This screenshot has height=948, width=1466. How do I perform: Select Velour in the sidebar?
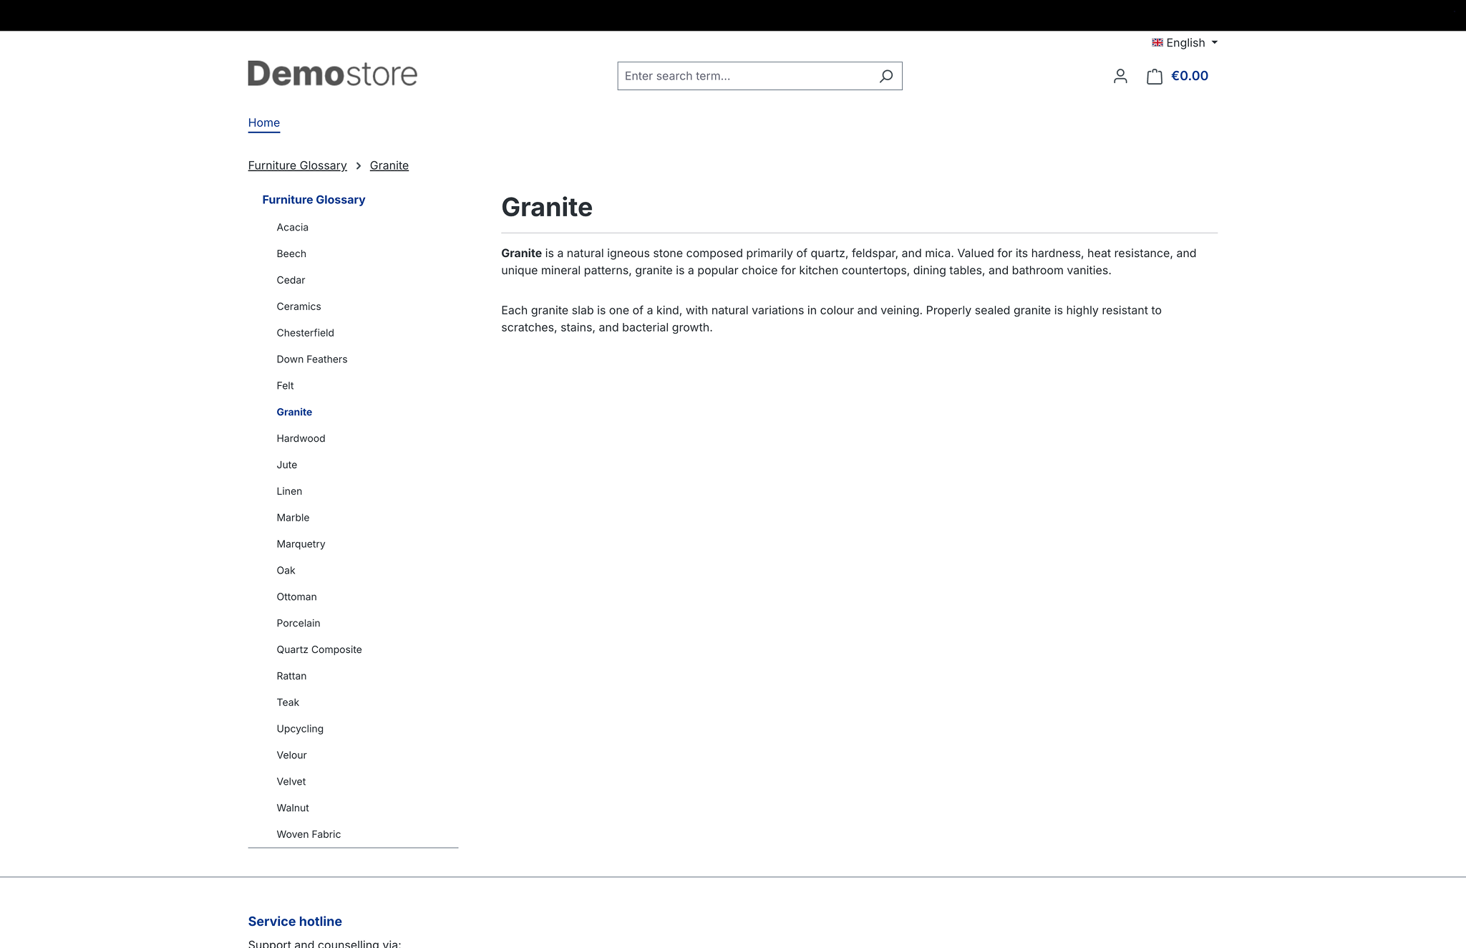tap(291, 755)
